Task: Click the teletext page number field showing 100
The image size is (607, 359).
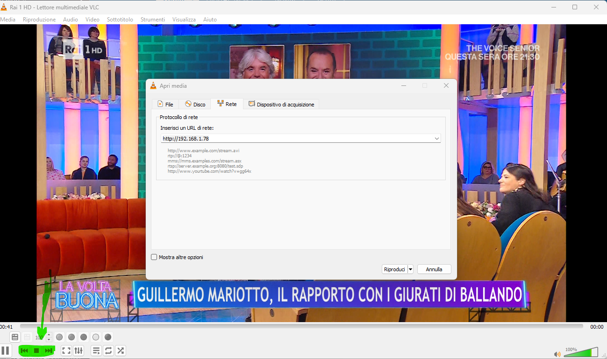Action: click(40, 337)
